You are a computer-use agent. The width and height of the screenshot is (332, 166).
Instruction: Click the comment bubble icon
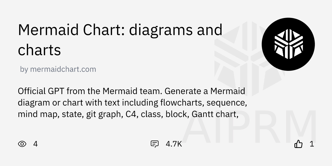point(154,144)
